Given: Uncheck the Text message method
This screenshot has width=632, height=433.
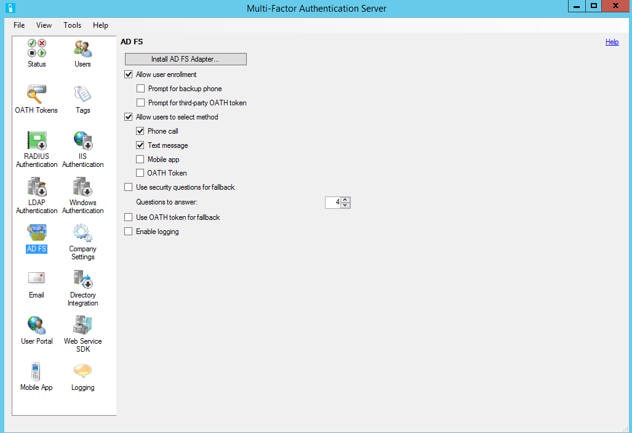Looking at the screenshot, I should click(140, 145).
